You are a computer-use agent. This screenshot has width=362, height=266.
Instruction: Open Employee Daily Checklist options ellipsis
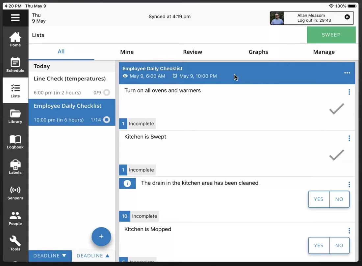coord(347,73)
